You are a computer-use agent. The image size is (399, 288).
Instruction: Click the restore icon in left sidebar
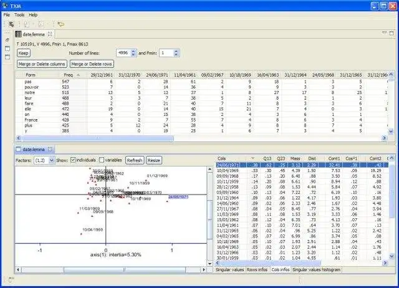(7, 39)
